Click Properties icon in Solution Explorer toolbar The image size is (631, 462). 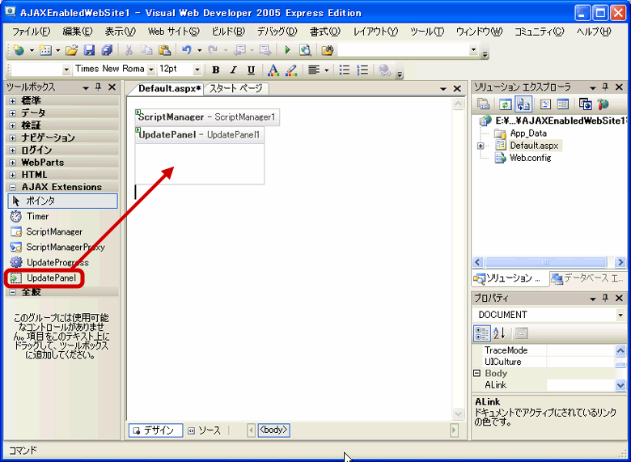(x=483, y=104)
